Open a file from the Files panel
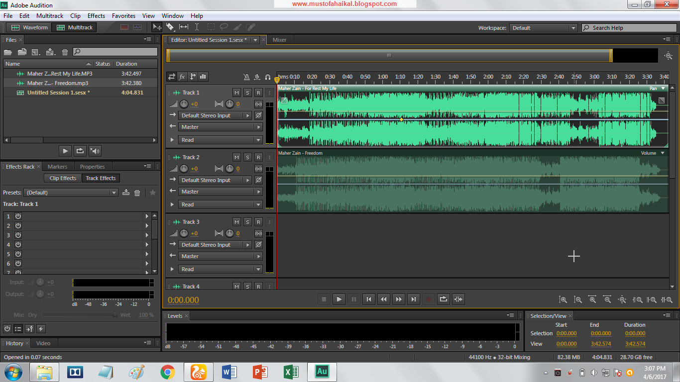680x382 pixels. 7,52
